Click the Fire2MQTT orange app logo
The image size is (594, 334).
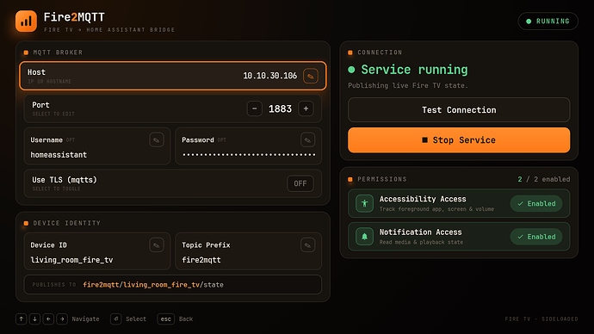point(26,22)
